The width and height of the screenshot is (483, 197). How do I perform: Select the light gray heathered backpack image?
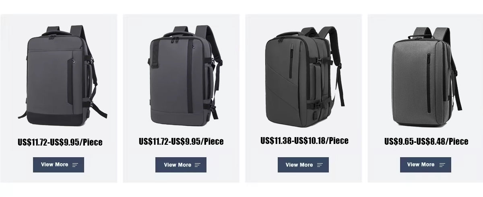[427, 76]
